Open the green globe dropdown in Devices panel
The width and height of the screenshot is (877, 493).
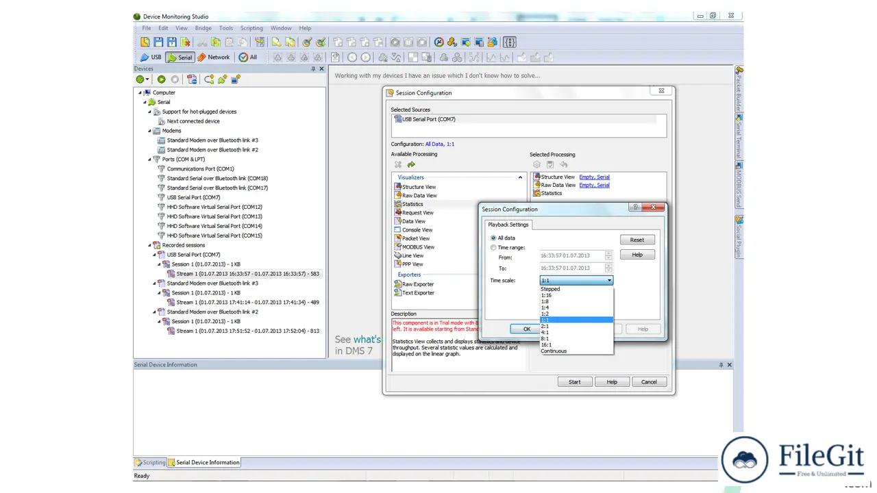pyautogui.click(x=143, y=79)
